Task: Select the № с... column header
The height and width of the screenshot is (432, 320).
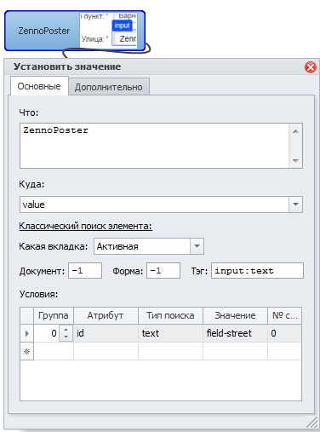Action: (x=284, y=315)
